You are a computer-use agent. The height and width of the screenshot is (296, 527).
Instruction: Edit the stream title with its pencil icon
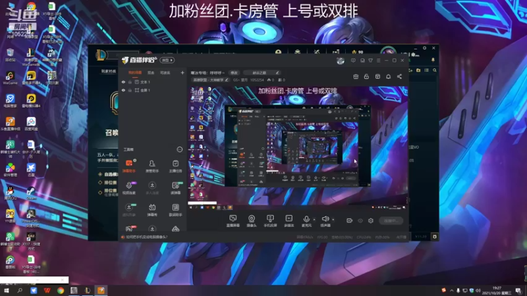pyautogui.click(x=277, y=73)
